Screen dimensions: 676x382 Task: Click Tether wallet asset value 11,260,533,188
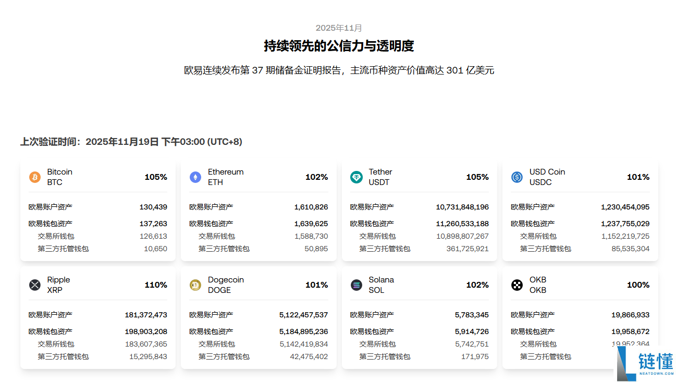point(462,224)
